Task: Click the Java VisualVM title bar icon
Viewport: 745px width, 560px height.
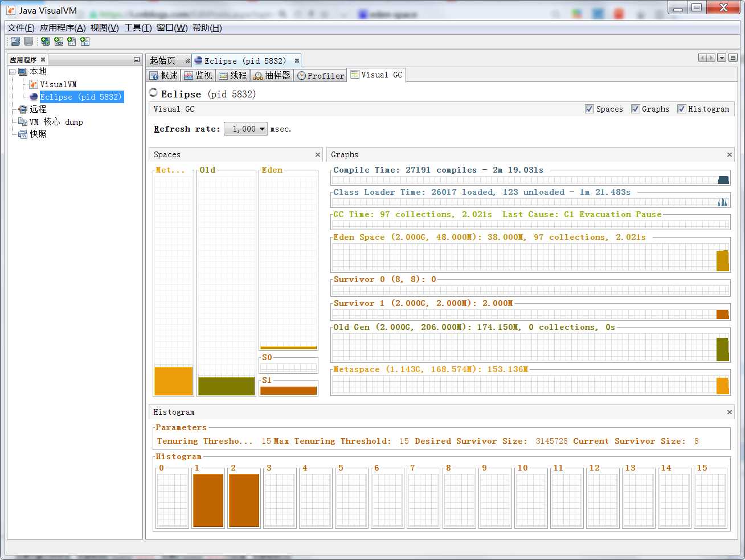Action: tap(11, 10)
